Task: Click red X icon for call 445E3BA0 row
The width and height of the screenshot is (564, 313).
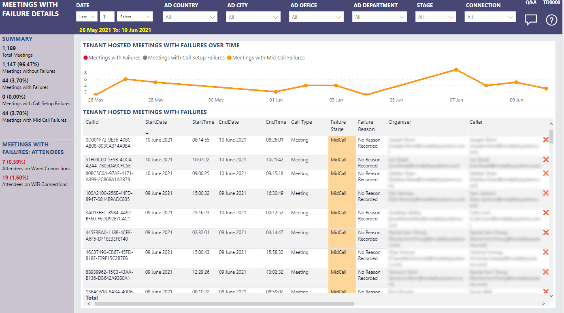Action: (546, 233)
